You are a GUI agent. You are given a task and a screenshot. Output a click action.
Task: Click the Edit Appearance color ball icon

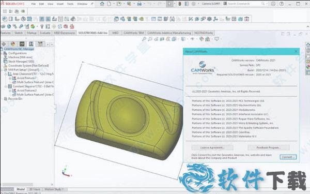click(202, 39)
